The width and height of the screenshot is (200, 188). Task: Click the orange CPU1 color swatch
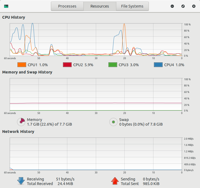(x=22, y=65)
